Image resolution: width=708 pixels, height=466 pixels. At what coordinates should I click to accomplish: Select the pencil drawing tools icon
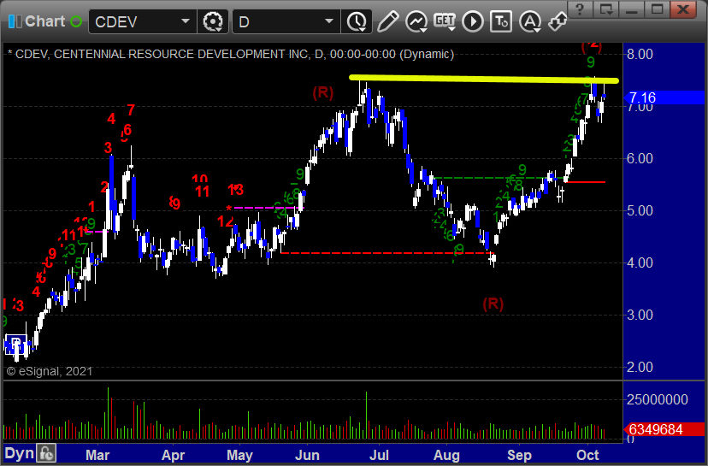[x=388, y=21]
